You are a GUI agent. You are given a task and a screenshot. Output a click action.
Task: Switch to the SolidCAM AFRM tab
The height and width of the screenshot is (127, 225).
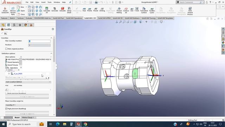pyautogui.click(x=104, y=18)
